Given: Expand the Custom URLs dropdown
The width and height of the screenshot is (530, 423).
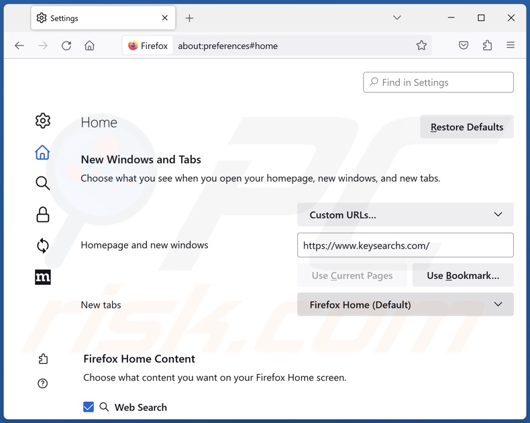Looking at the screenshot, I should pyautogui.click(x=405, y=215).
